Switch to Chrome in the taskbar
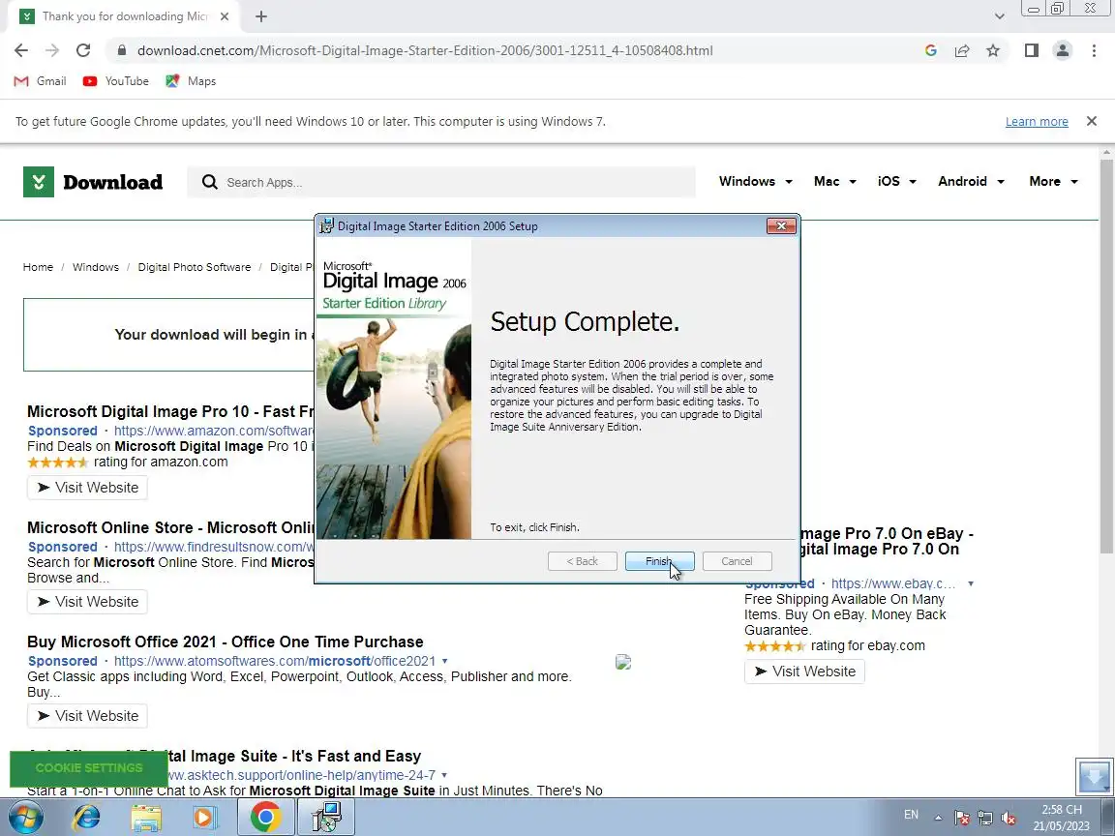This screenshot has width=1115, height=836. tap(265, 818)
